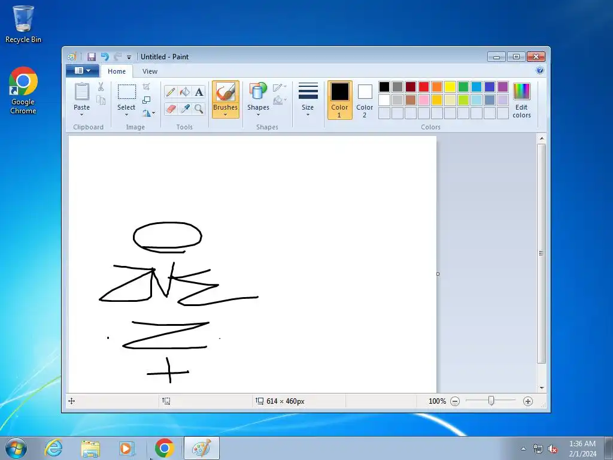Click the canvas right-edge resize handle
Viewport: 613px width, 460px height.
pyautogui.click(x=438, y=274)
